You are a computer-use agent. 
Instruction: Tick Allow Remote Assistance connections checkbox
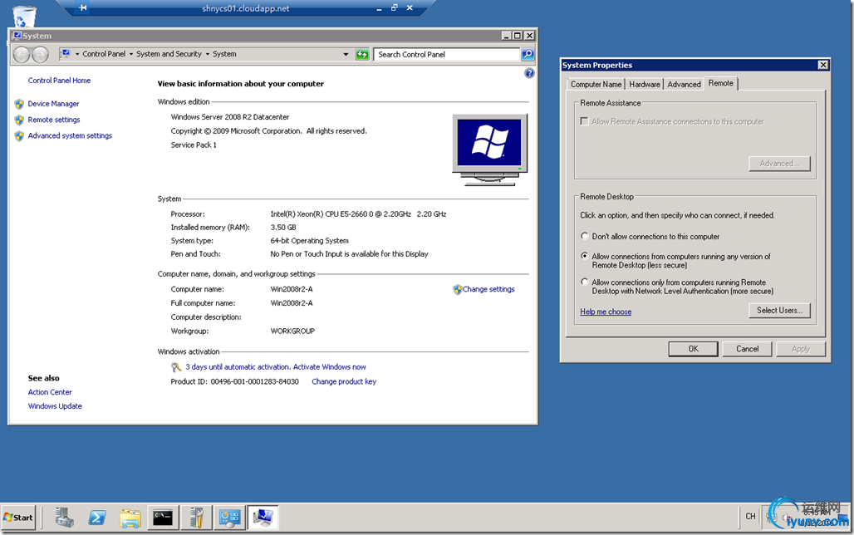coord(584,121)
